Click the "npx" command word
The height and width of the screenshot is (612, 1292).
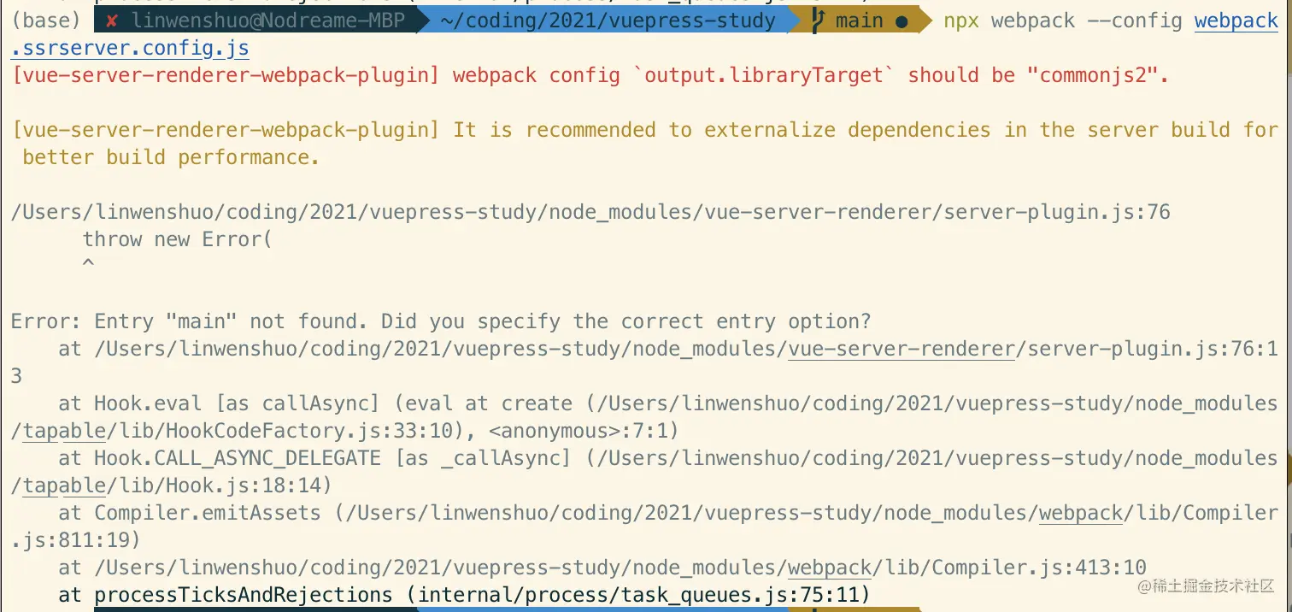pos(961,21)
